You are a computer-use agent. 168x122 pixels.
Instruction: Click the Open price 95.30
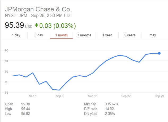pos(25,104)
